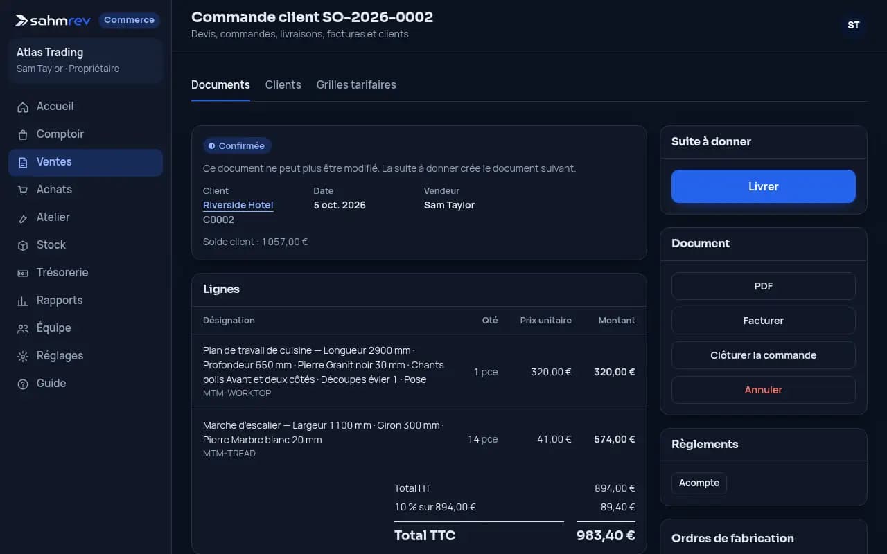This screenshot has width=887, height=554.
Task: Open the ST user avatar
Action: tap(854, 25)
